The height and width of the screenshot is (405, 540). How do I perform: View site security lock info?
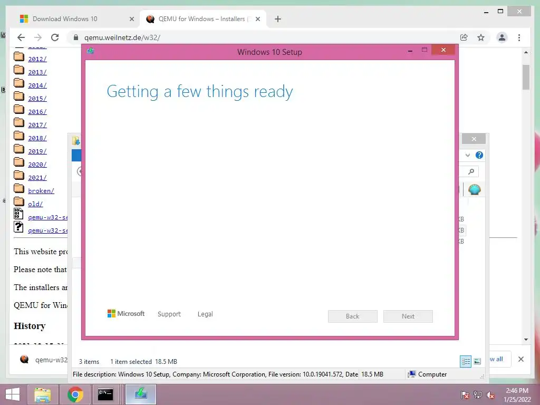pyautogui.click(x=76, y=37)
